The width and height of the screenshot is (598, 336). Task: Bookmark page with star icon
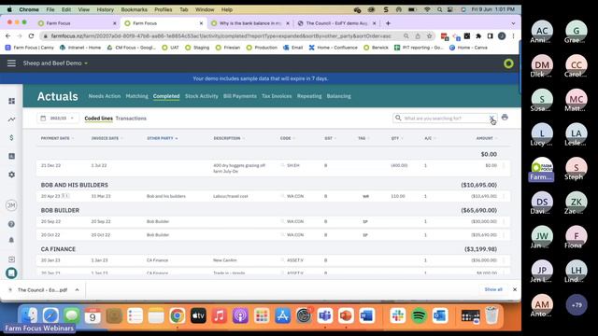[430, 35]
